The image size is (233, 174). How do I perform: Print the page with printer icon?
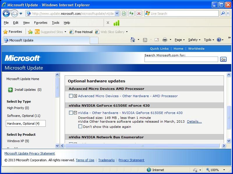coord(165,40)
